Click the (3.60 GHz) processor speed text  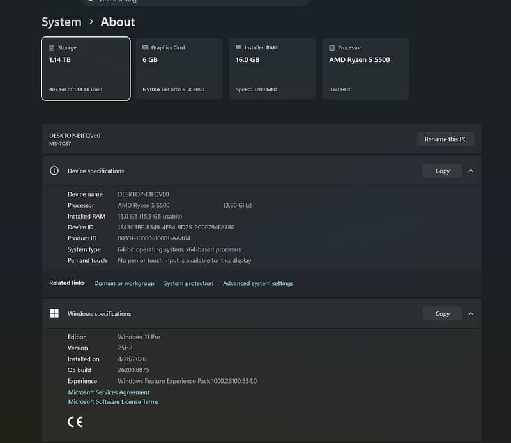[x=238, y=205]
